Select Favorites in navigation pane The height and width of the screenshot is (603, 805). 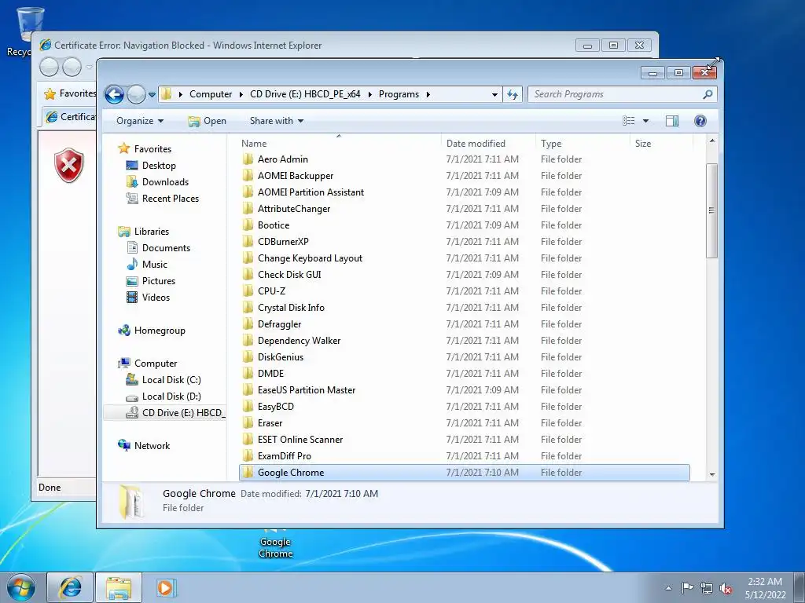(x=153, y=149)
